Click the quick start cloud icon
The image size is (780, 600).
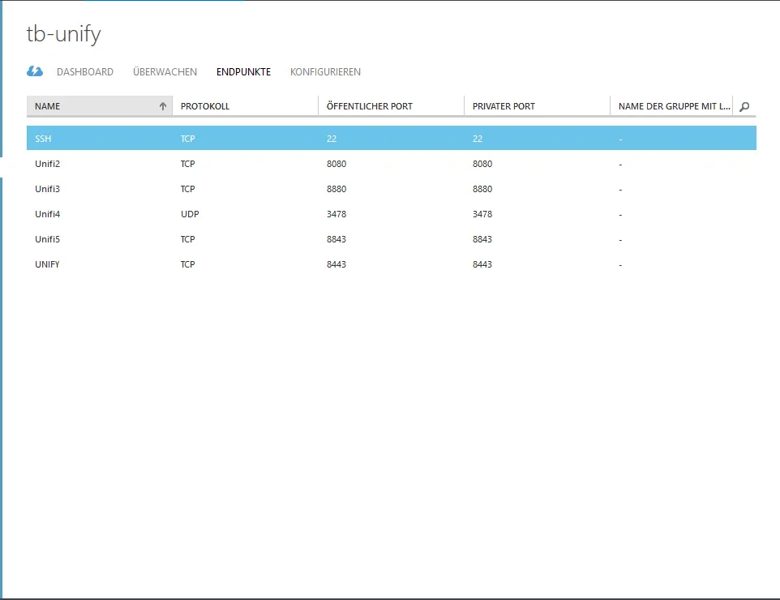(35, 71)
